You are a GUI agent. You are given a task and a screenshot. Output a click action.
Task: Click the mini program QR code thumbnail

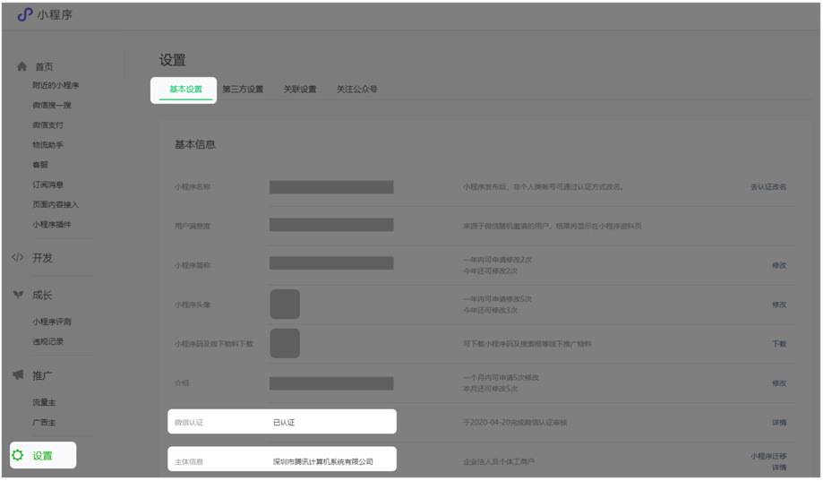285,343
